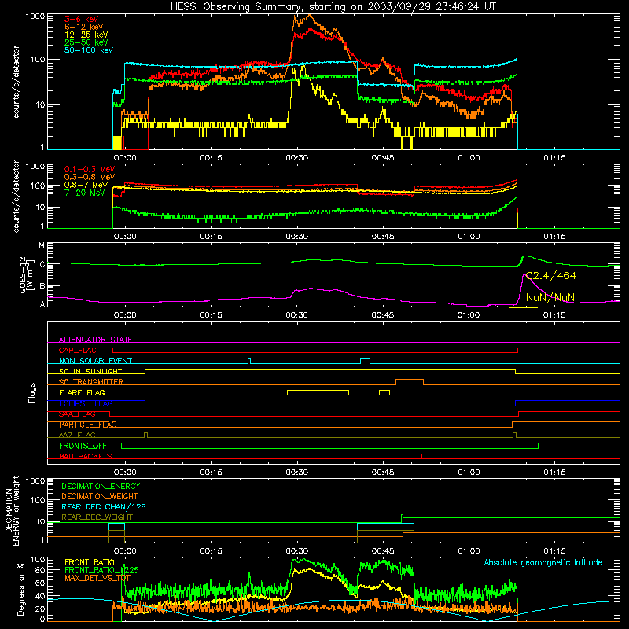
Task: Click the FLARE_FLAG label
Action: [82, 392]
